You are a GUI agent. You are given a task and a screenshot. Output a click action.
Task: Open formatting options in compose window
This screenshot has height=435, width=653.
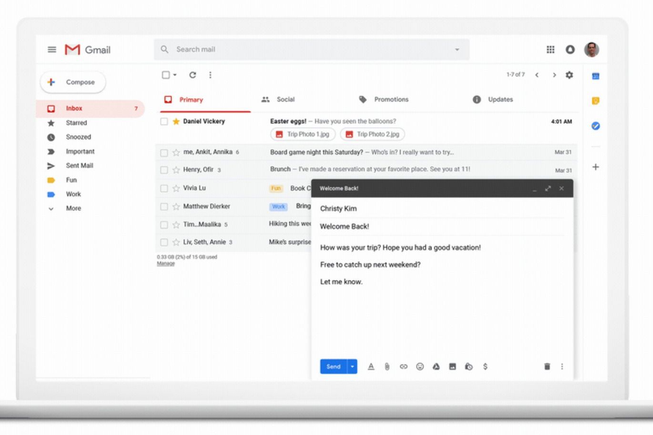point(371,366)
